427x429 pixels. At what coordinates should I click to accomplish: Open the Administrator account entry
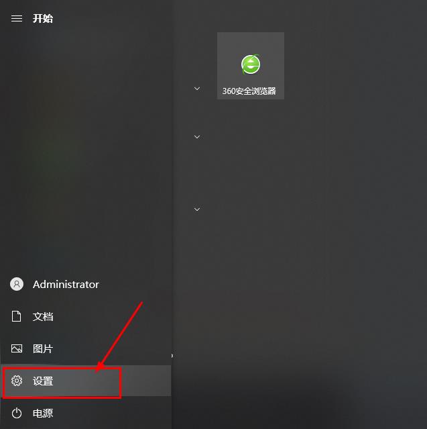point(86,284)
